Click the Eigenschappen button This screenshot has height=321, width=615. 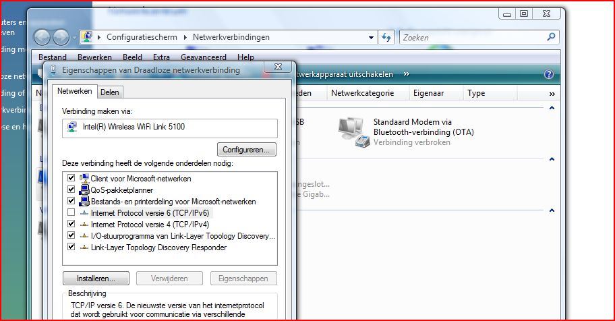[x=243, y=279]
